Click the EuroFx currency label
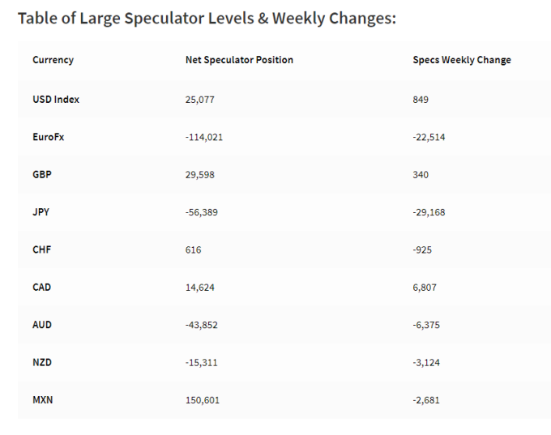This screenshot has width=551, height=435. (x=49, y=137)
